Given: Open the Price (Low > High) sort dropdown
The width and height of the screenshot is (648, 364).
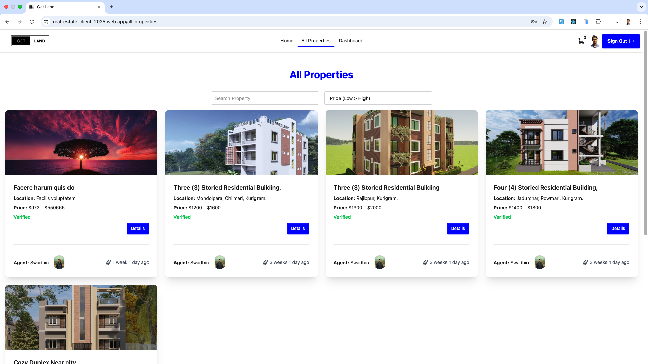Looking at the screenshot, I should [x=378, y=98].
